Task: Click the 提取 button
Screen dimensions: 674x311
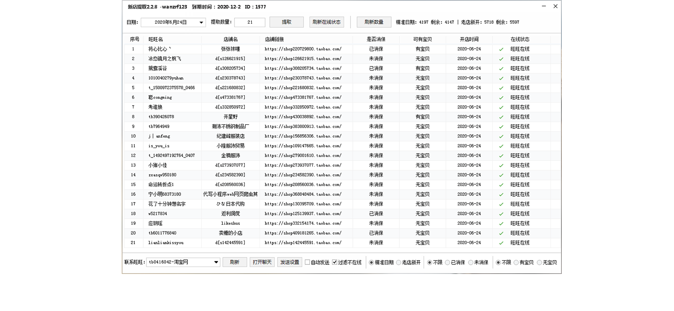Action: tap(286, 22)
